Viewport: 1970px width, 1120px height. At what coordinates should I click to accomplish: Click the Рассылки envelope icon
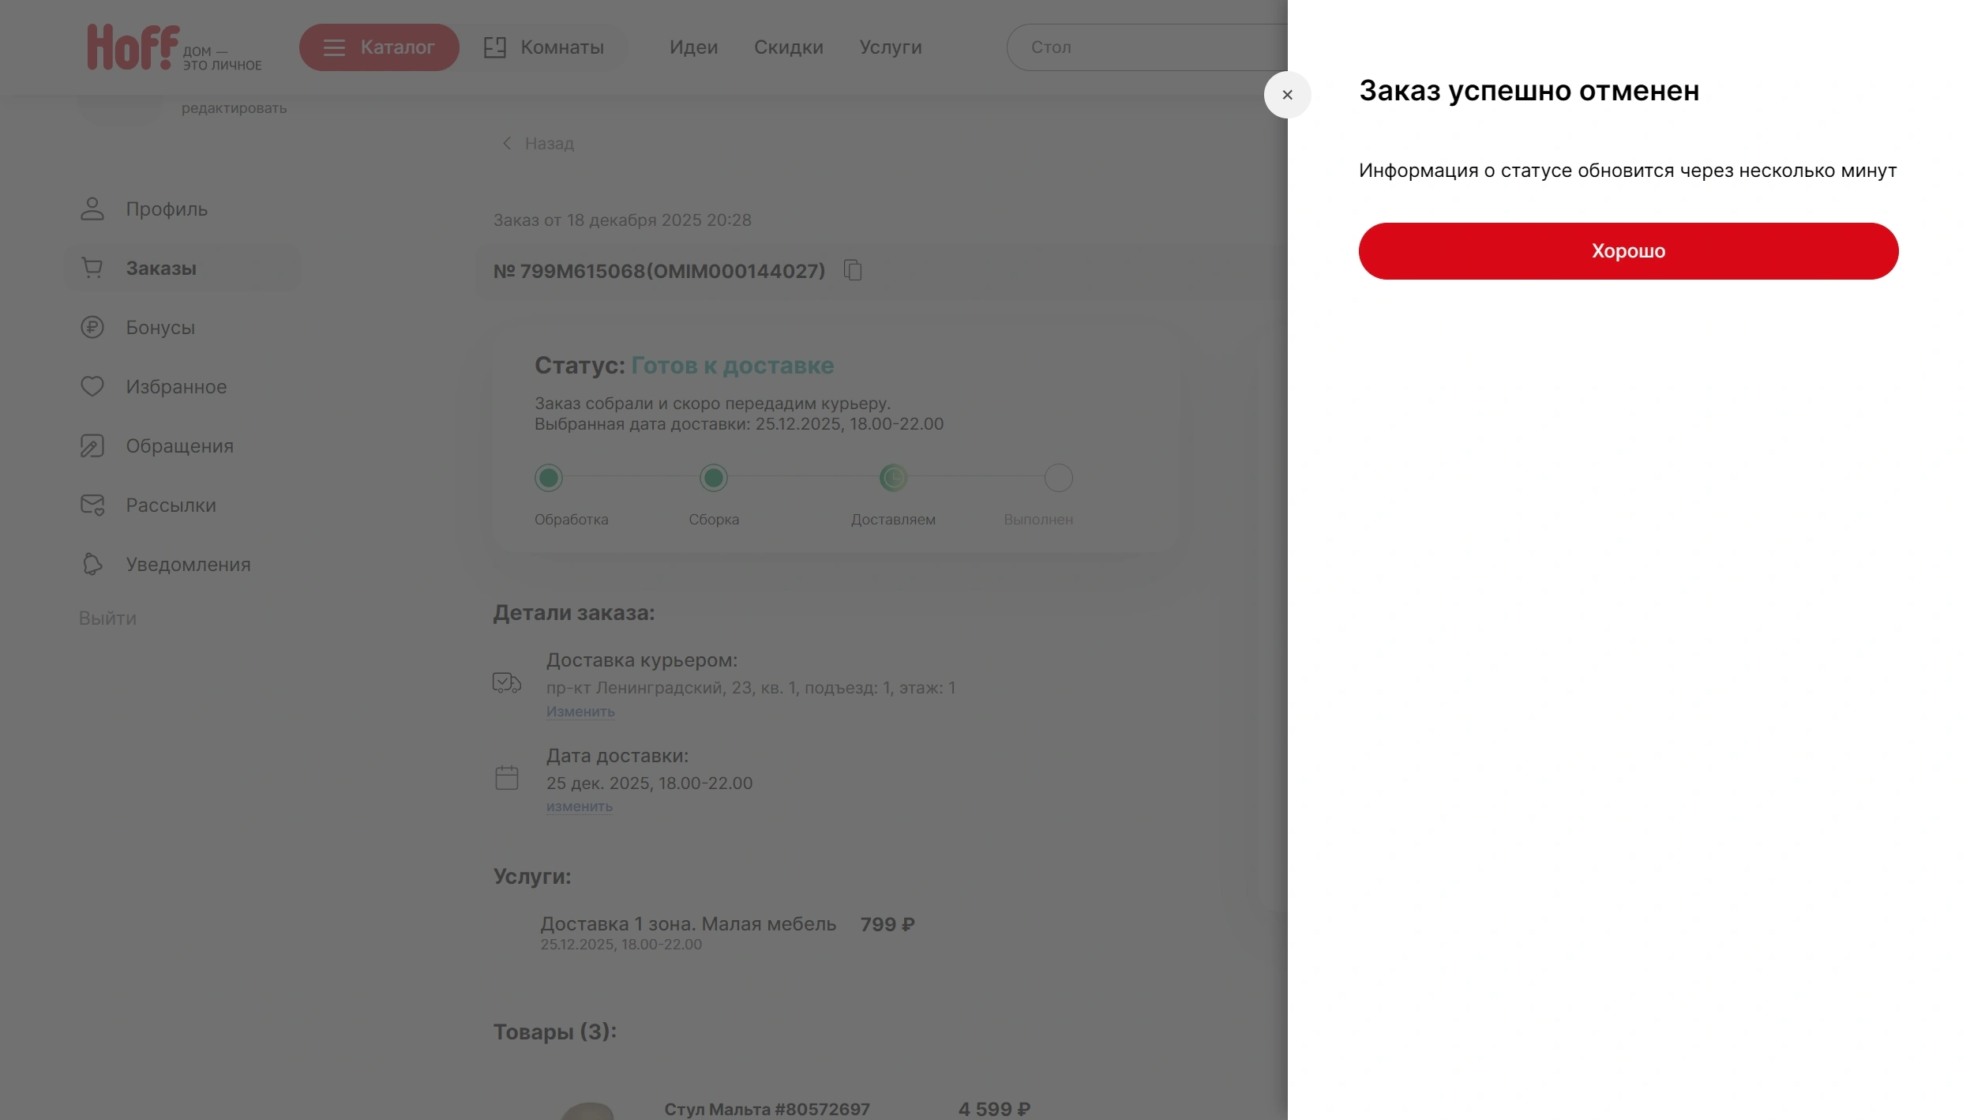tap(92, 505)
